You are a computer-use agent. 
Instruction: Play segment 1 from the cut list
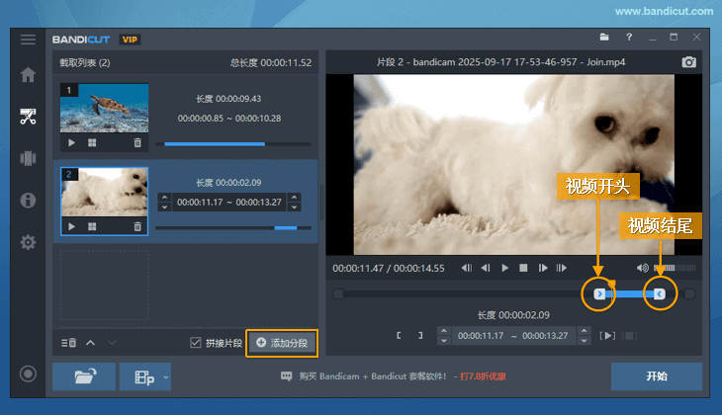[71, 142]
